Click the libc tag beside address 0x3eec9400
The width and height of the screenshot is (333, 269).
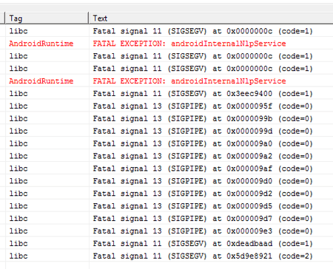[18, 94]
